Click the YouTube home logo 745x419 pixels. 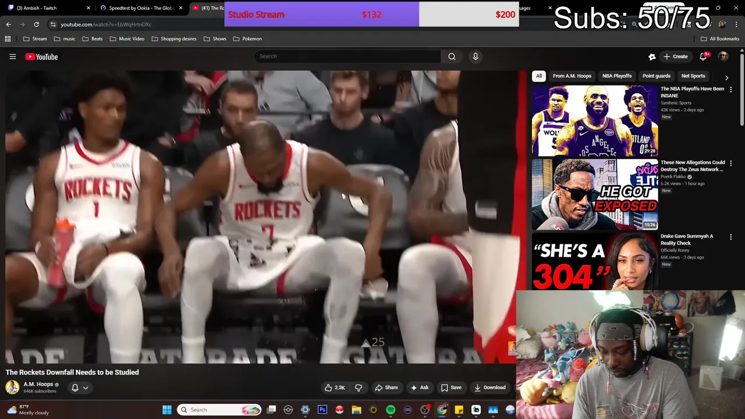point(41,56)
